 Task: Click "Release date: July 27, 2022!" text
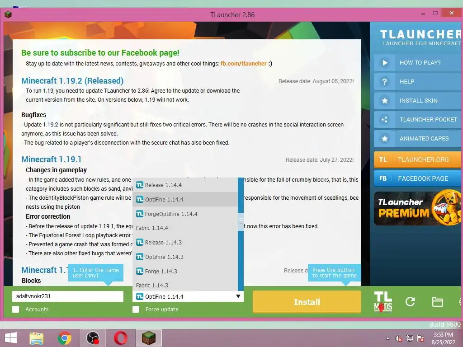tap(320, 160)
